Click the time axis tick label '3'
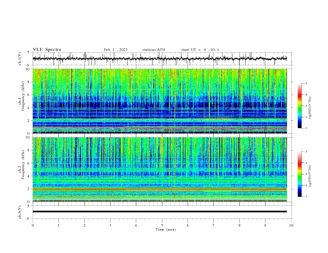This screenshot has width=328, height=253. pyautogui.click(x=110, y=225)
